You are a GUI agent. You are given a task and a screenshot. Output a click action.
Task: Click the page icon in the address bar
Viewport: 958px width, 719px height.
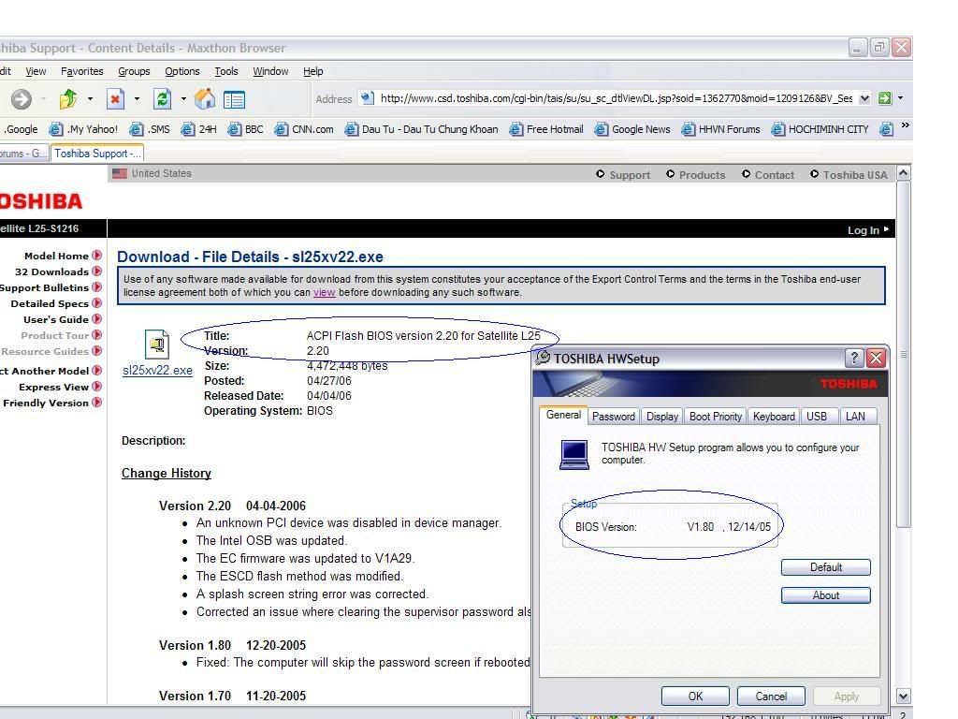[x=367, y=97]
